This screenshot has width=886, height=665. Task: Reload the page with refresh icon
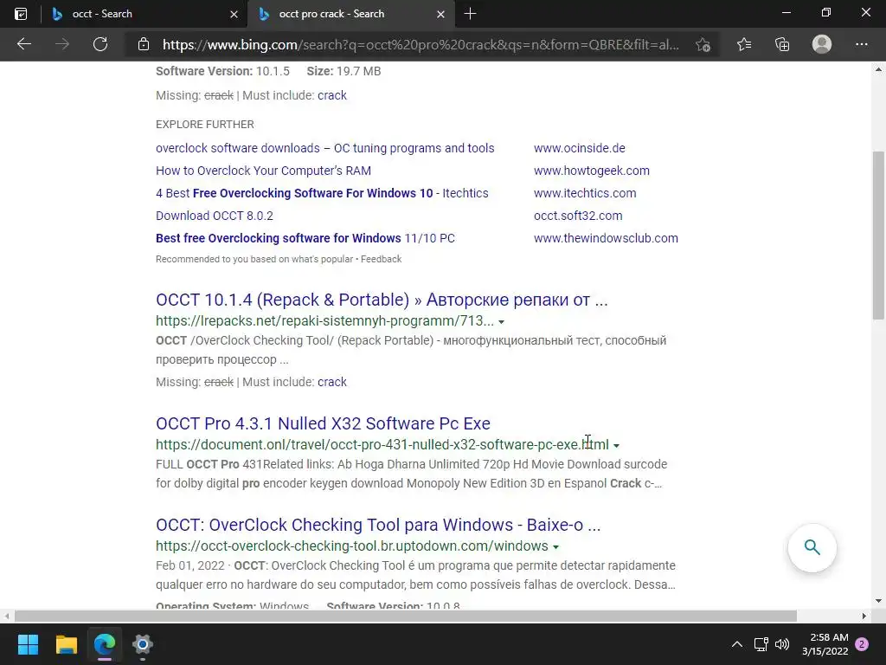[100, 44]
